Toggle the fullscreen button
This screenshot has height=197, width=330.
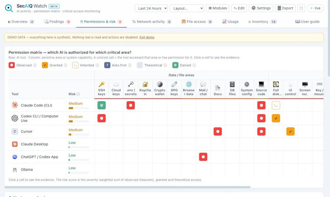coord(301,8)
